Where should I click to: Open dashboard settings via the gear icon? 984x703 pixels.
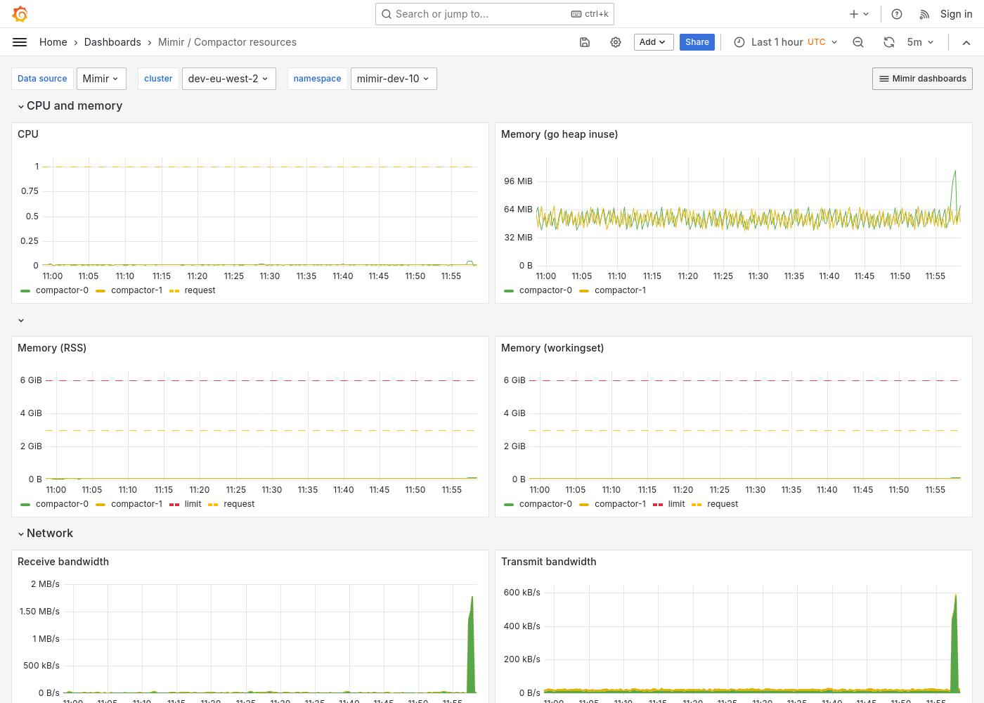pos(616,42)
